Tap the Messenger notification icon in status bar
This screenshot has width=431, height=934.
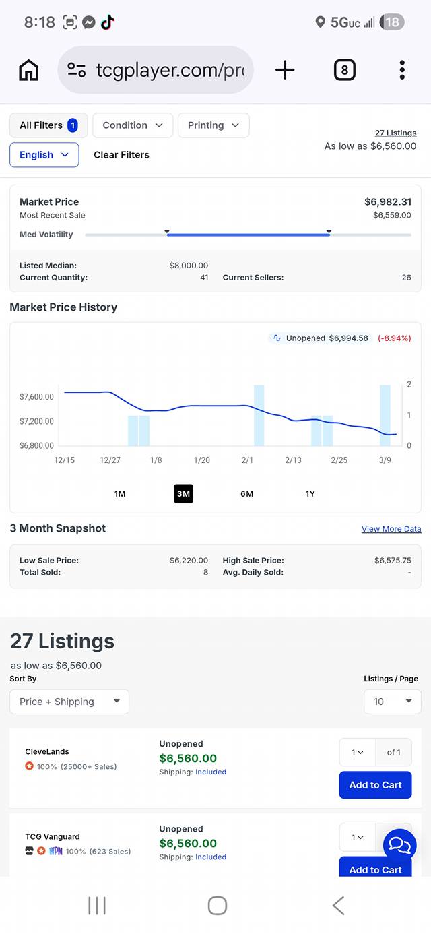[89, 22]
